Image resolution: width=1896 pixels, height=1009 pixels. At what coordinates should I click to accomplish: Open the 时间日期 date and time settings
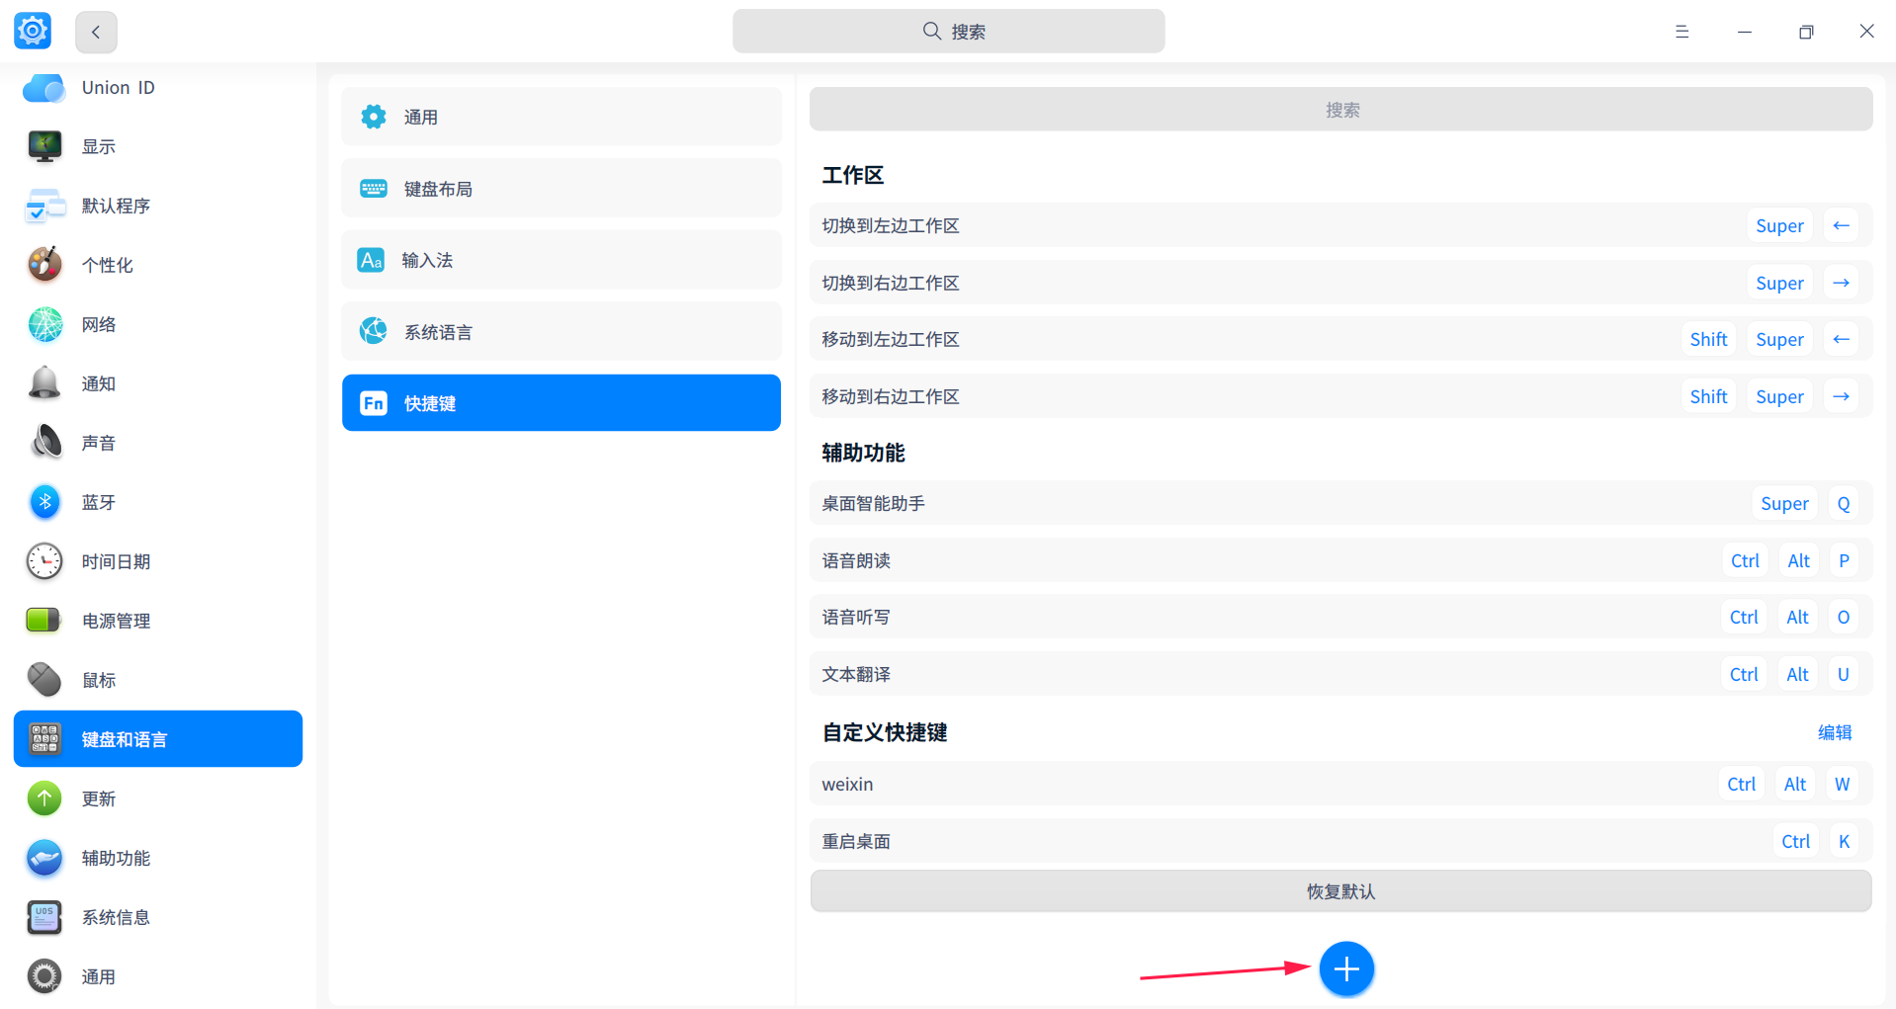(x=116, y=561)
